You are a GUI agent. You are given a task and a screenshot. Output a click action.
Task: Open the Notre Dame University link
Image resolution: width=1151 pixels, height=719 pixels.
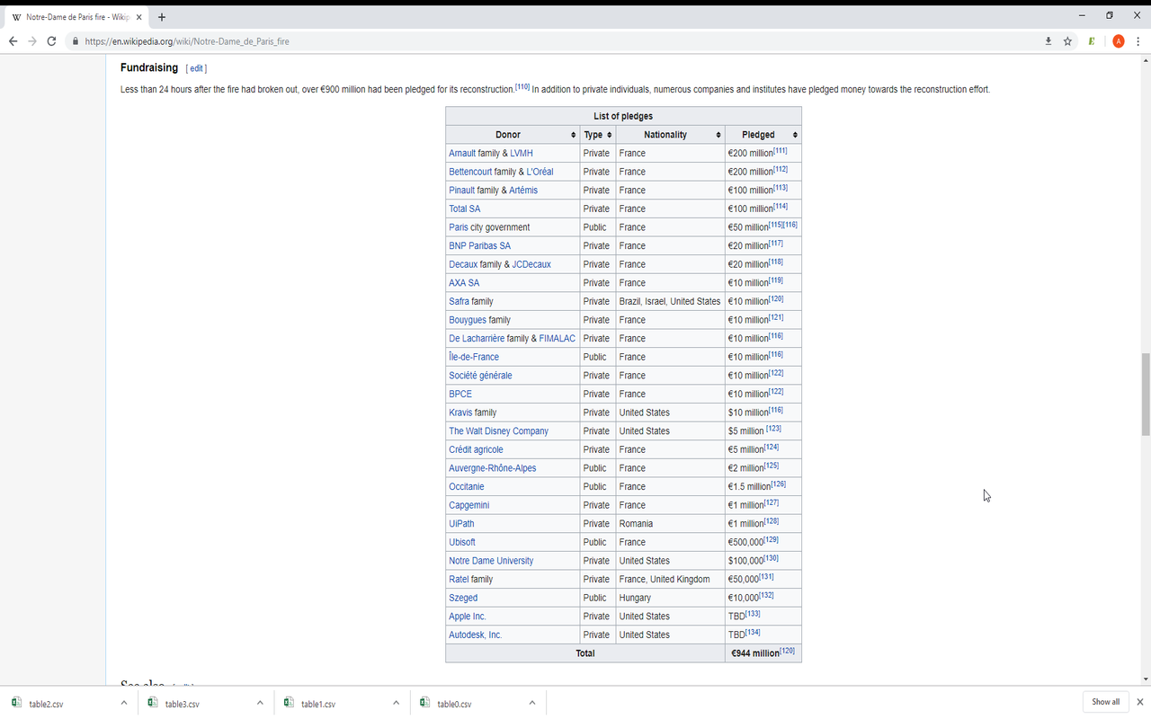pos(491,561)
